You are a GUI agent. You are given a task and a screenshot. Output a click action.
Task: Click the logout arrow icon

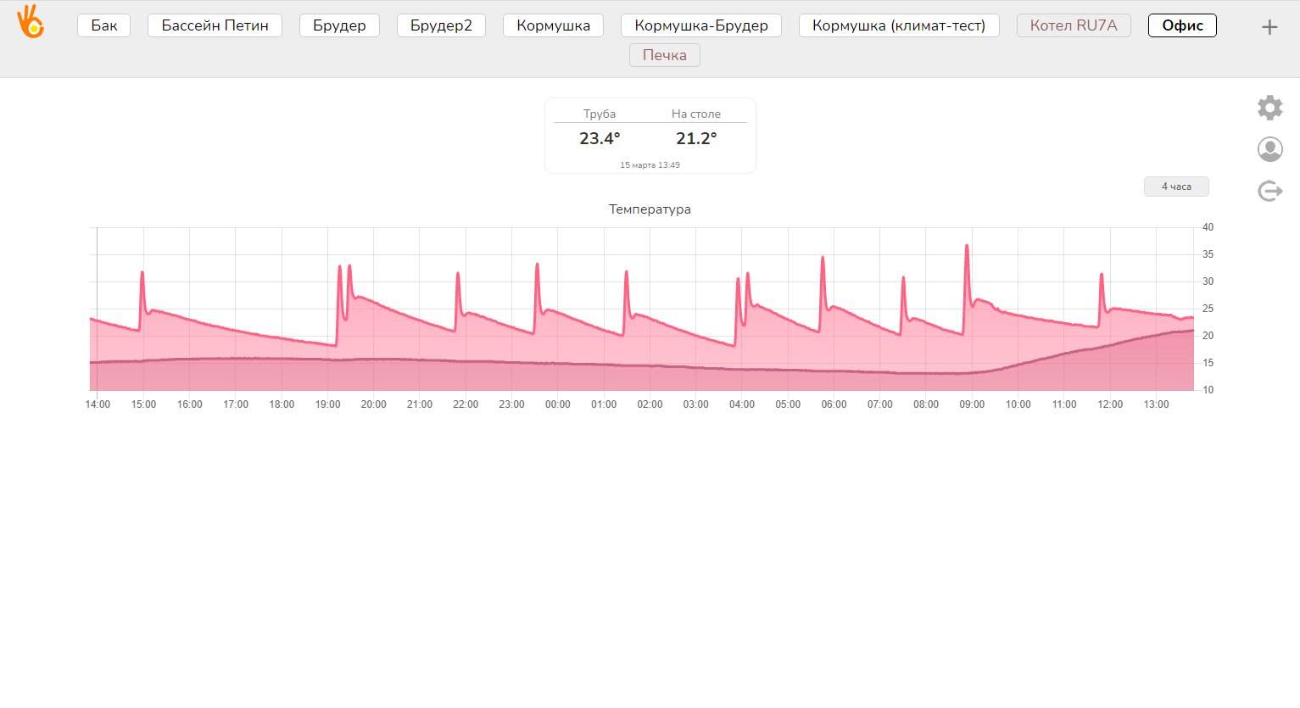click(1269, 191)
